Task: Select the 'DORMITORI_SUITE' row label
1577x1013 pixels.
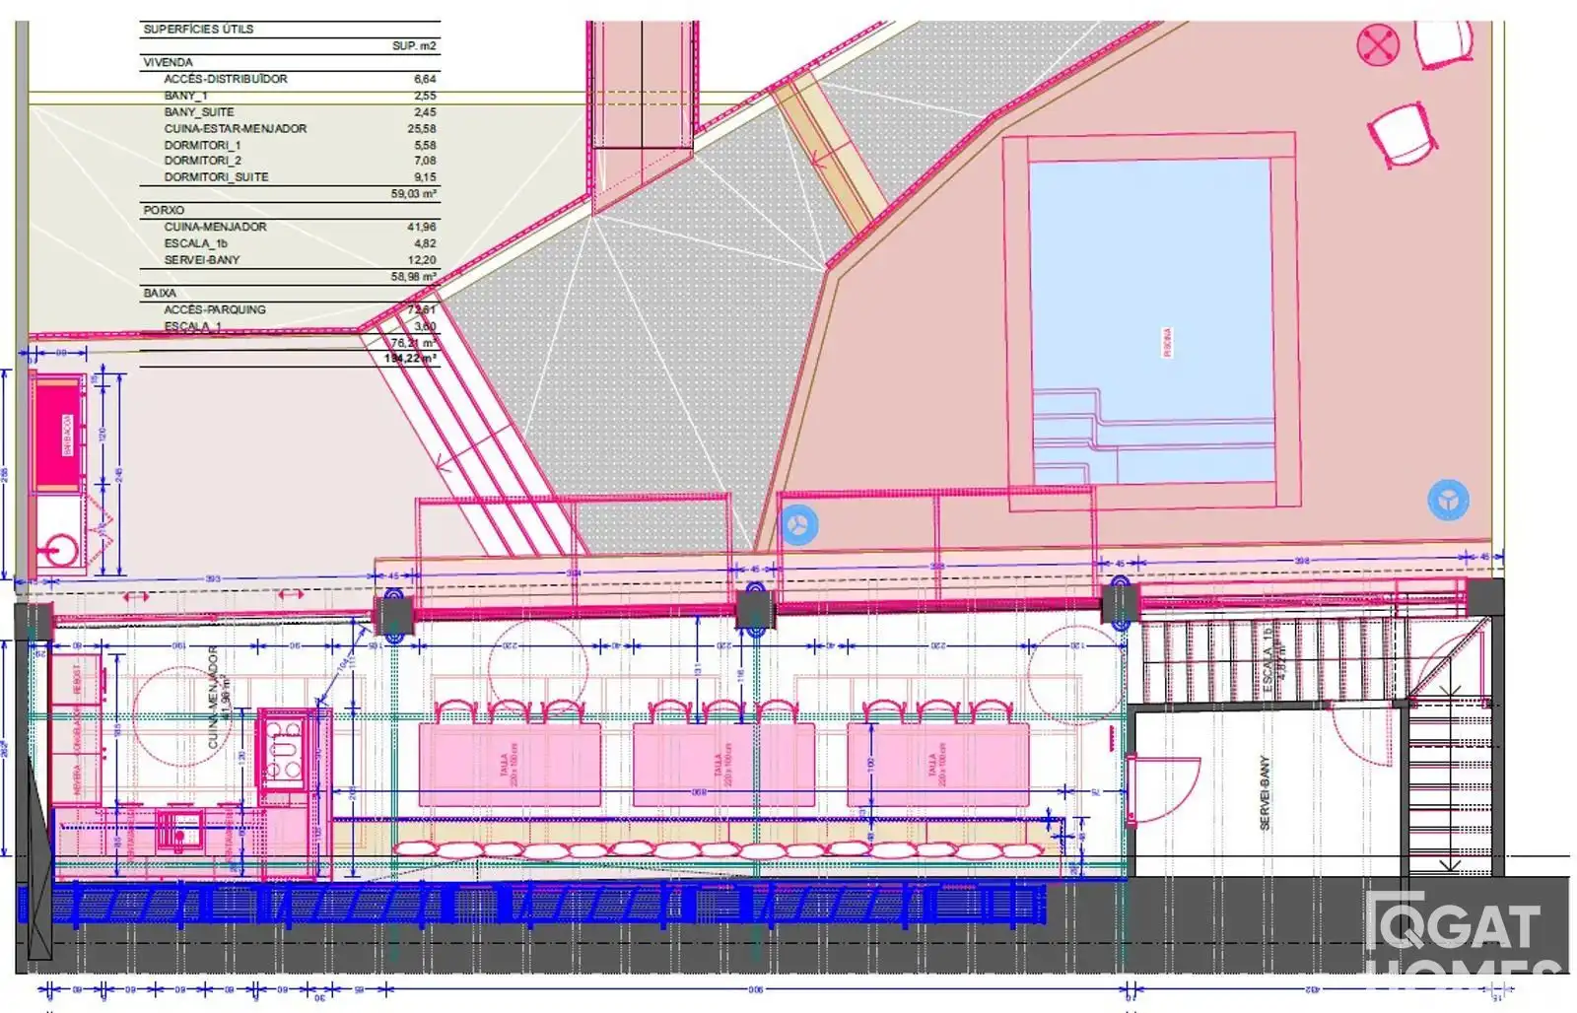Action: pyautogui.click(x=216, y=177)
